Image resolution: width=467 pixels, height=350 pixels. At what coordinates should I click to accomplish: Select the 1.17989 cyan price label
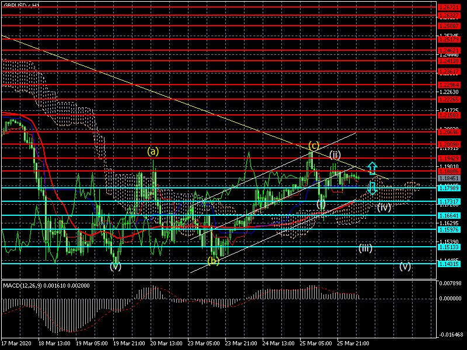coord(449,188)
